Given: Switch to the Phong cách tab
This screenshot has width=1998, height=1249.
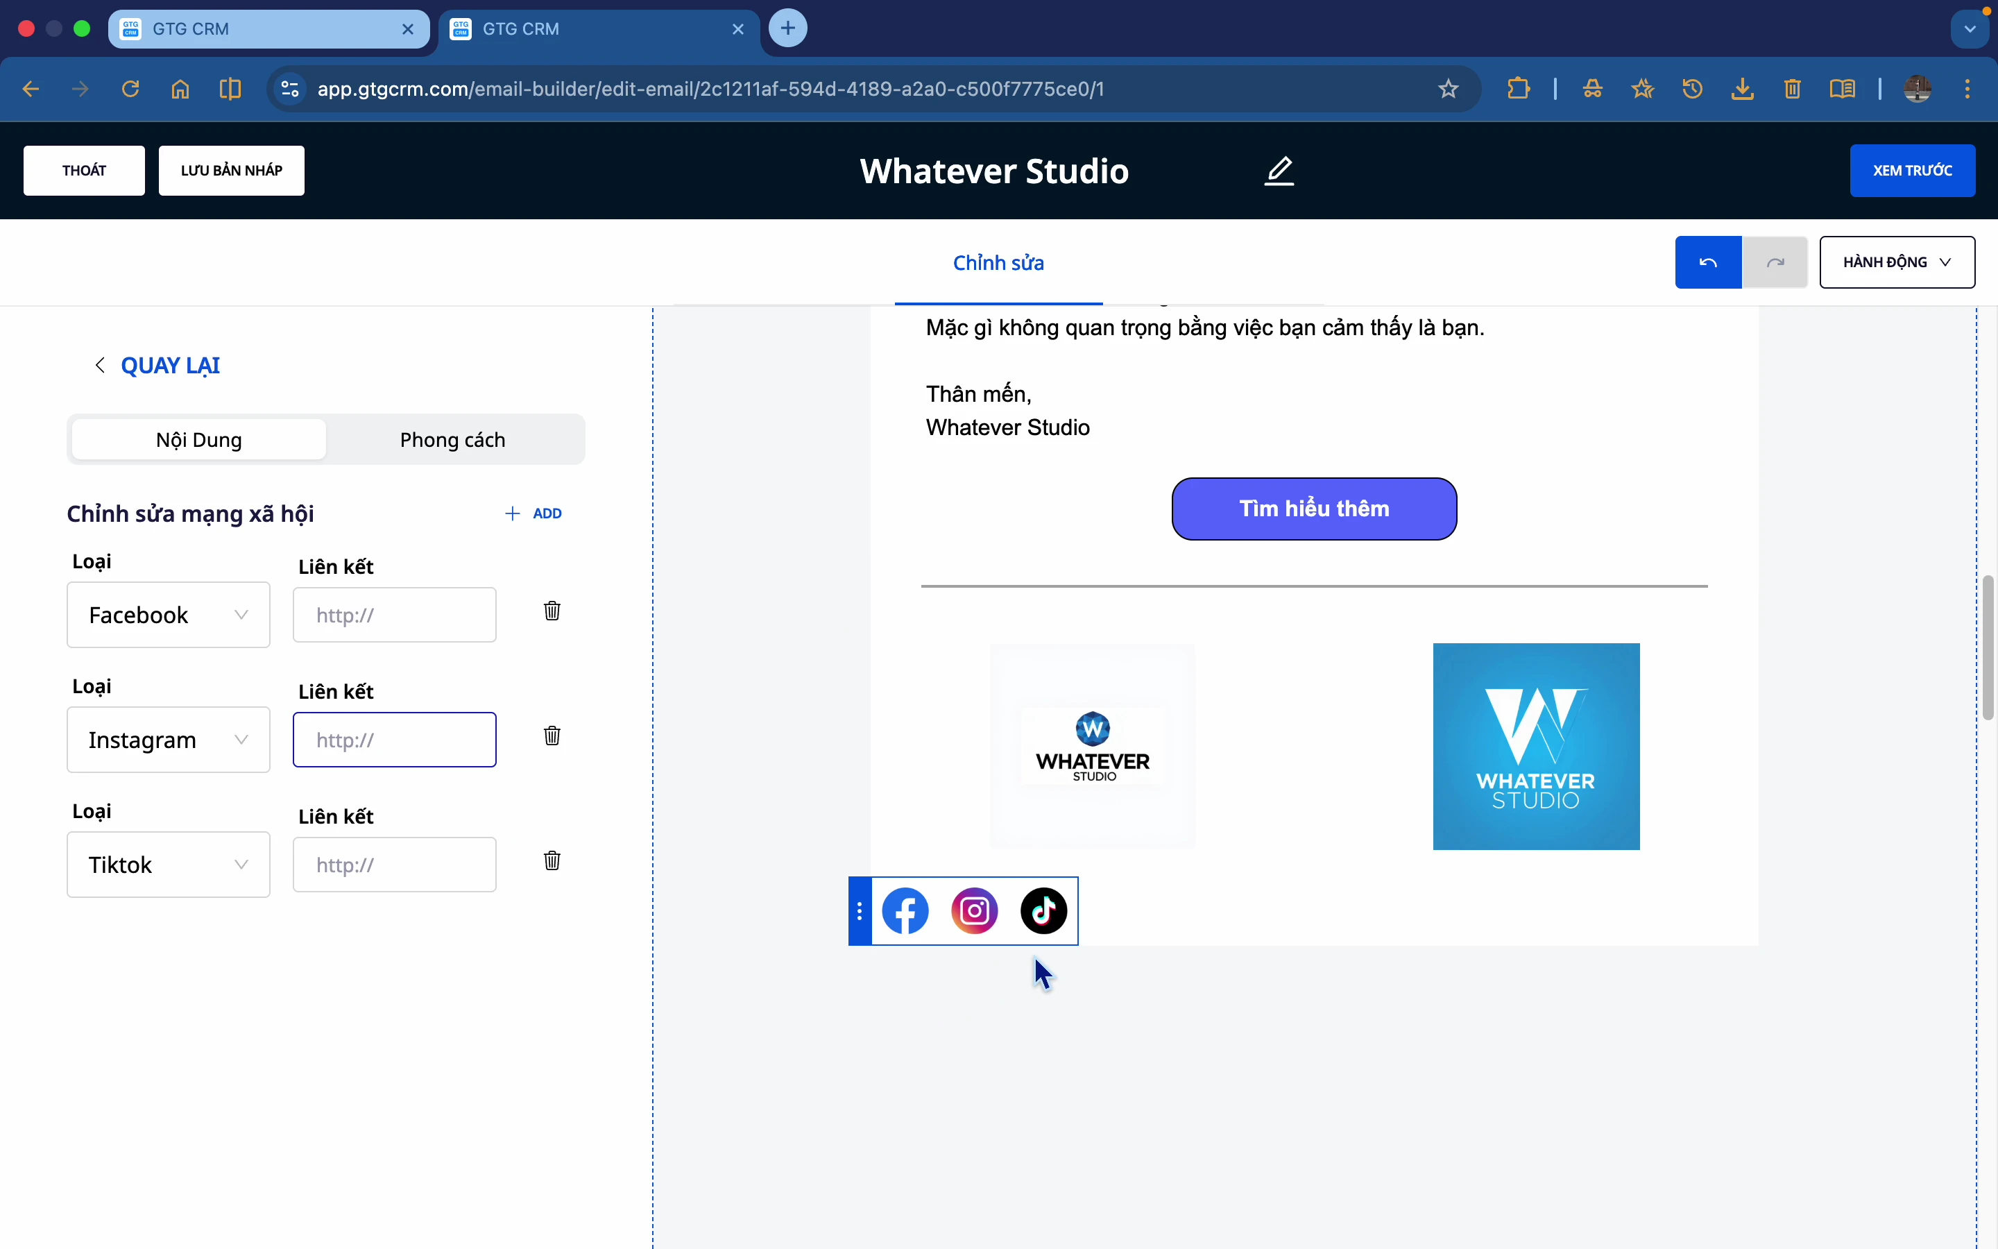Looking at the screenshot, I should [452, 439].
